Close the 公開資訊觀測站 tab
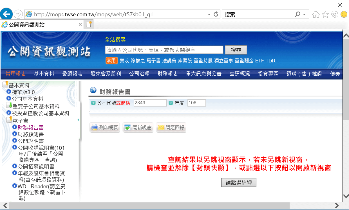This screenshot has height=210, width=349. (x=80, y=25)
